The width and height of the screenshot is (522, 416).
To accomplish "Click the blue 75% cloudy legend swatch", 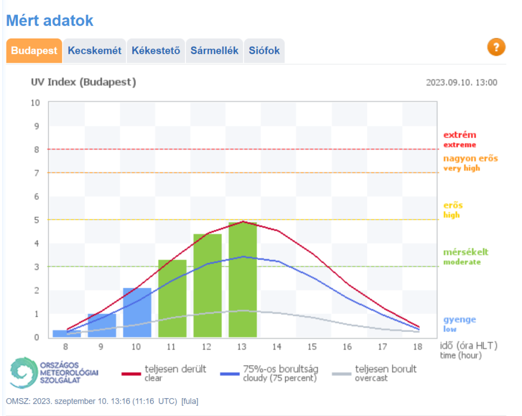I will coord(230,374).
